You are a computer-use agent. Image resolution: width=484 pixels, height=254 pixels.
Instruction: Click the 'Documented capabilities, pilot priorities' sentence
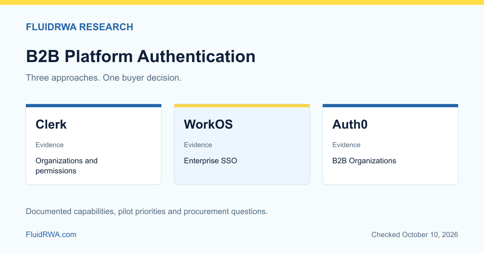[147, 211]
